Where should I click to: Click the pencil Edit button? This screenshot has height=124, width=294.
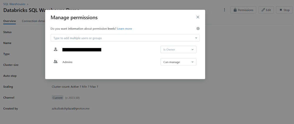[266, 10]
